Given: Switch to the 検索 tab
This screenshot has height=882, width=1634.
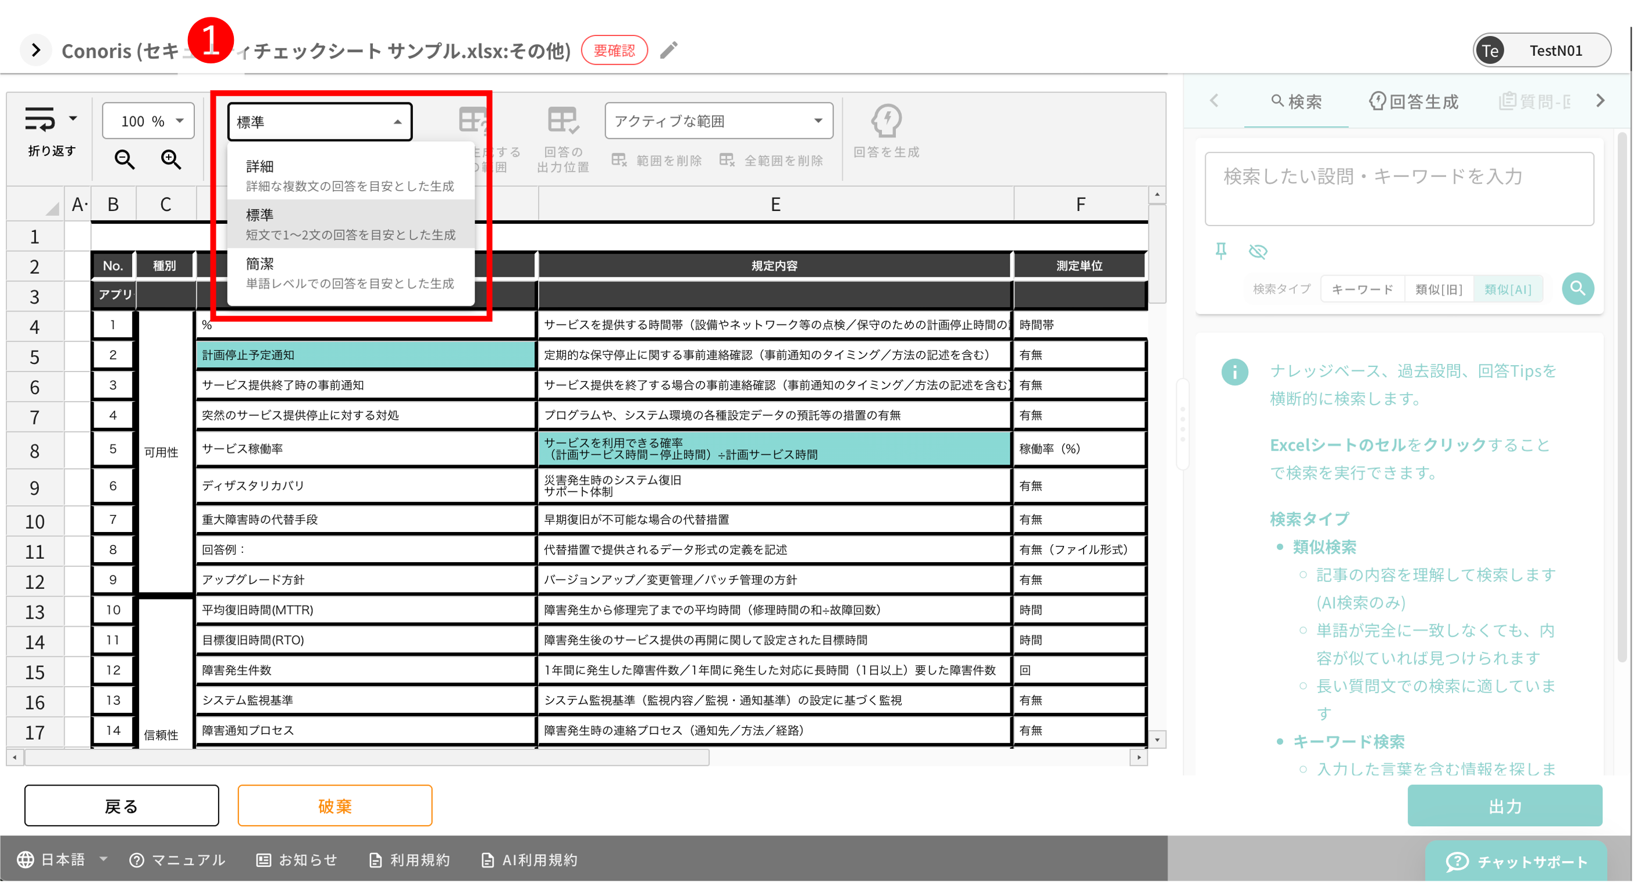Looking at the screenshot, I should (x=1296, y=101).
